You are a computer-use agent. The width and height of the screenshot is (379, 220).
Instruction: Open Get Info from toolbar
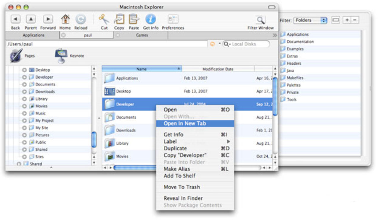point(150,19)
